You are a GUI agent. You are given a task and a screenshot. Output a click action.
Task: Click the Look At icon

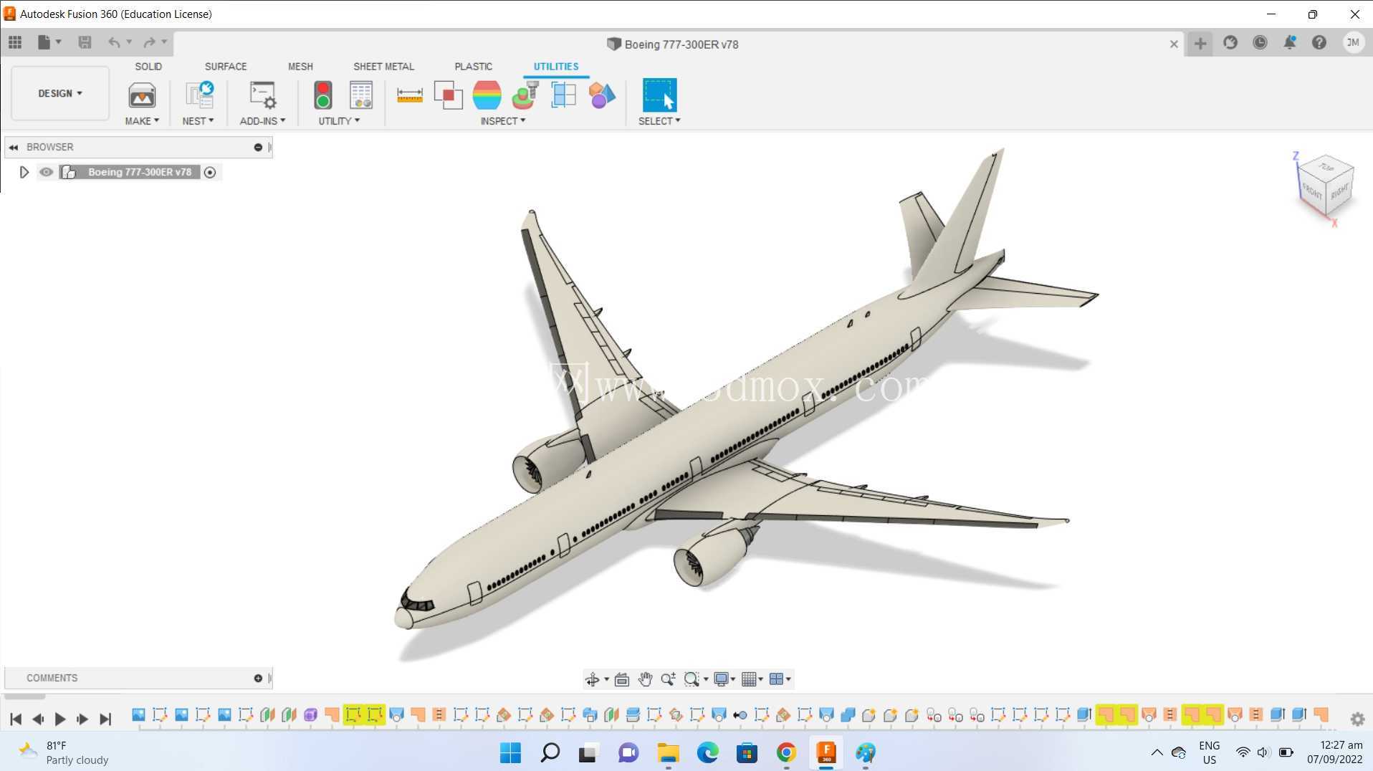click(621, 679)
